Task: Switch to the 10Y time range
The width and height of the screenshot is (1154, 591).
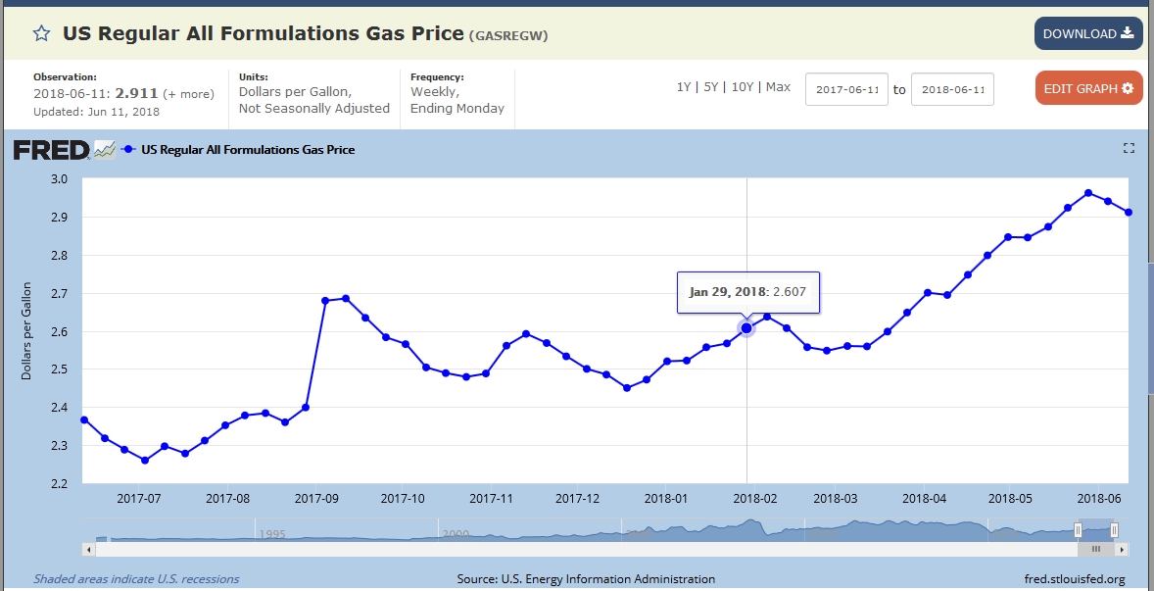Action: 742,87
